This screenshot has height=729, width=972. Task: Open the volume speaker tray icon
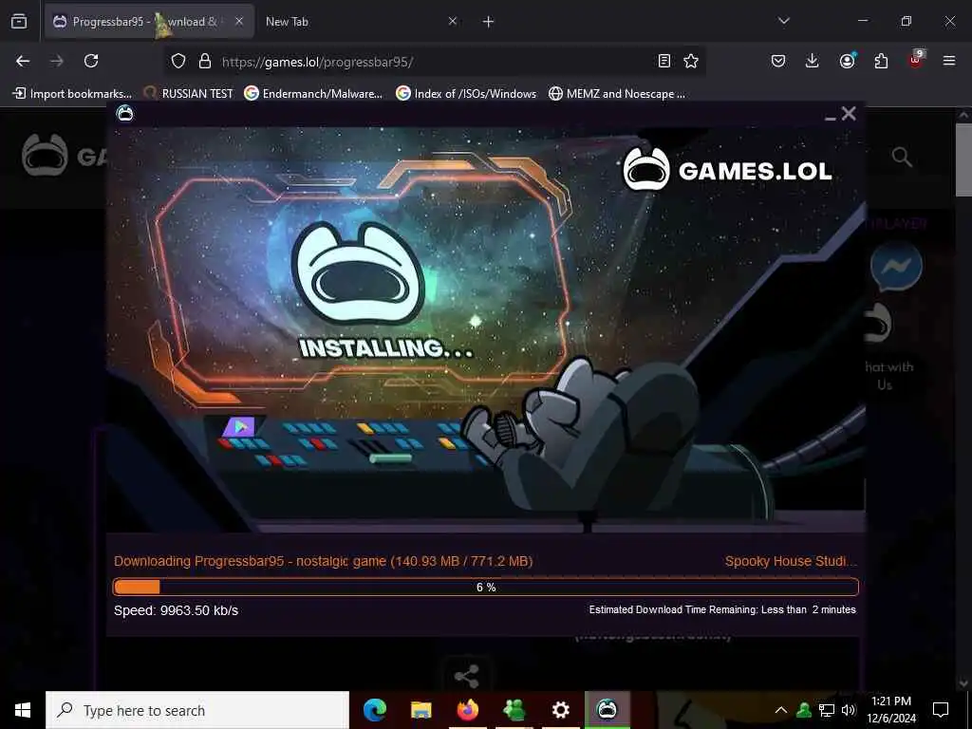click(x=849, y=710)
